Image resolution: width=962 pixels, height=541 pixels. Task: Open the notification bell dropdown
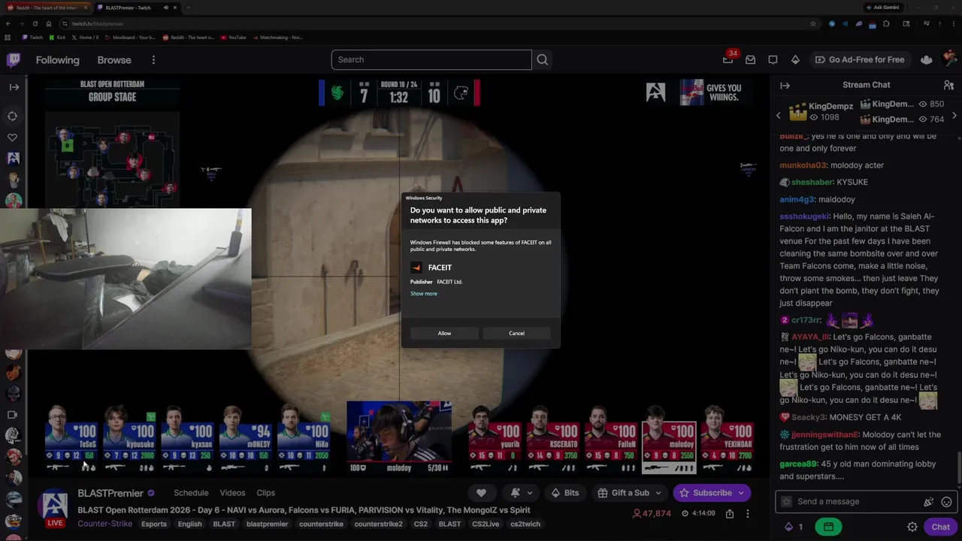522,493
